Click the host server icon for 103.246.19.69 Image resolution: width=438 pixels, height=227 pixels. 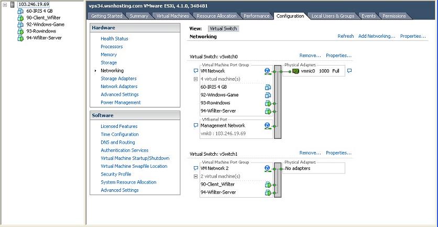coord(13,5)
